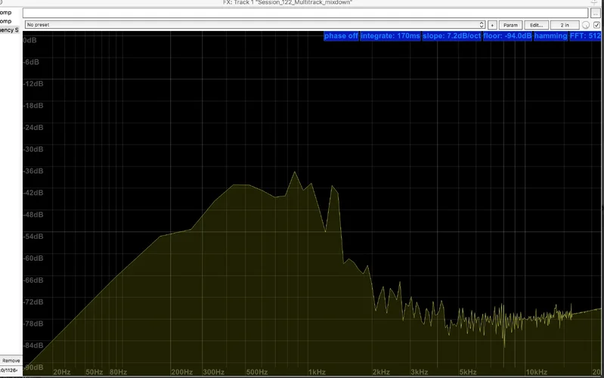Click the 5kHz frequency axis label
The width and height of the screenshot is (604, 378).
[x=468, y=372]
